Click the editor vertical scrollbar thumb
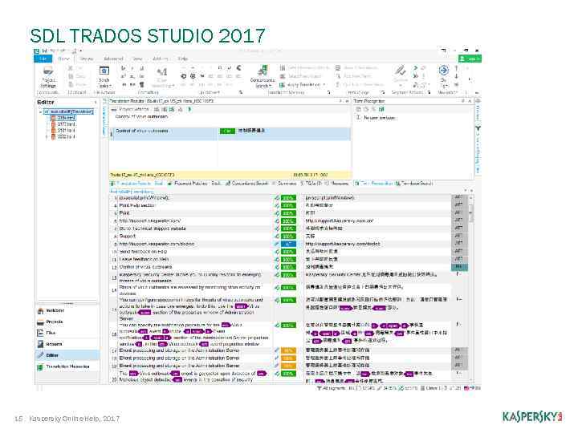Viewport: 578px width, 433px height. tap(470, 212)
